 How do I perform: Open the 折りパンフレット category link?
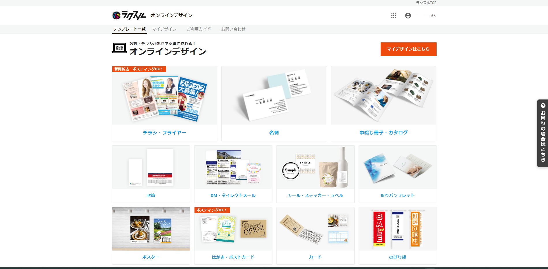(x=398, y=195)
